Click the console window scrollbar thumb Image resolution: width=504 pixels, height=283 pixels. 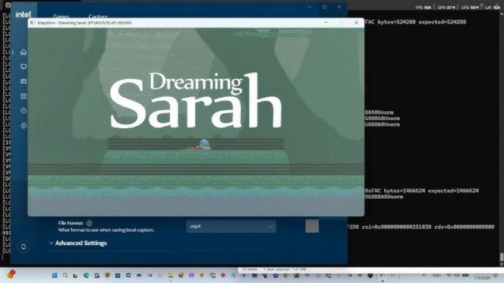coord(501,257)
